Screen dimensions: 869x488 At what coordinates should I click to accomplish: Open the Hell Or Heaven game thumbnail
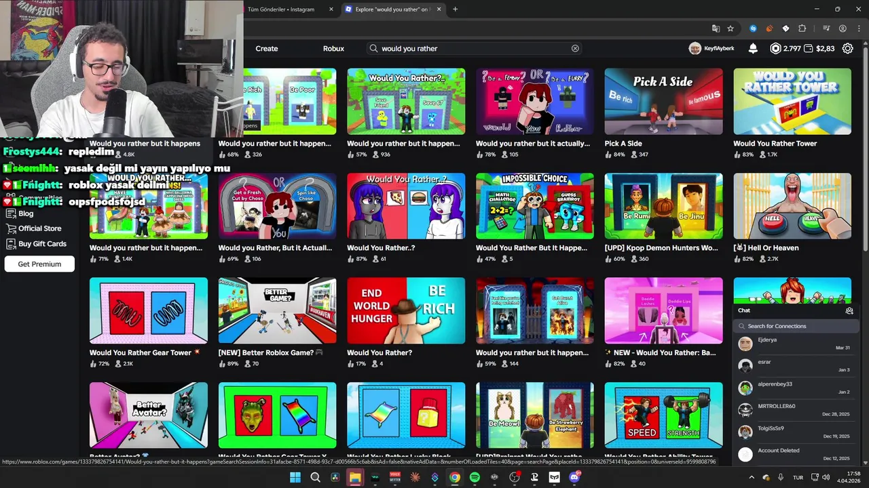point(792,206)
